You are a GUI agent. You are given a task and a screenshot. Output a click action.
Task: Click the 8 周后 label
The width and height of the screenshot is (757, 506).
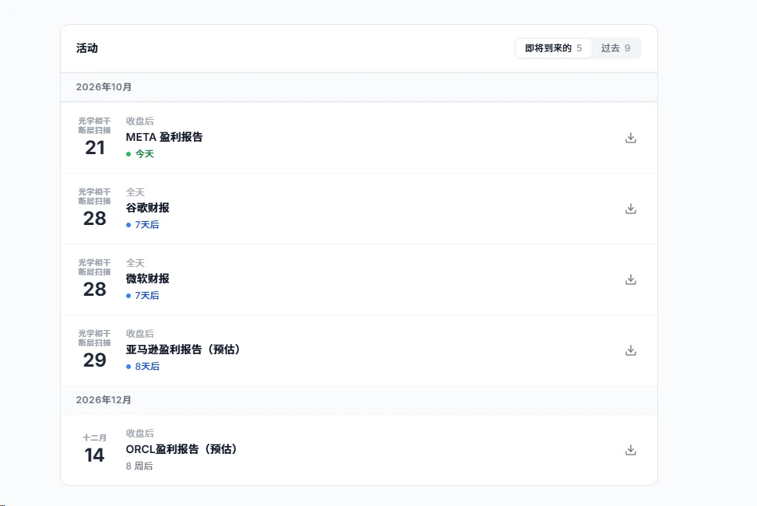point(139,466)
